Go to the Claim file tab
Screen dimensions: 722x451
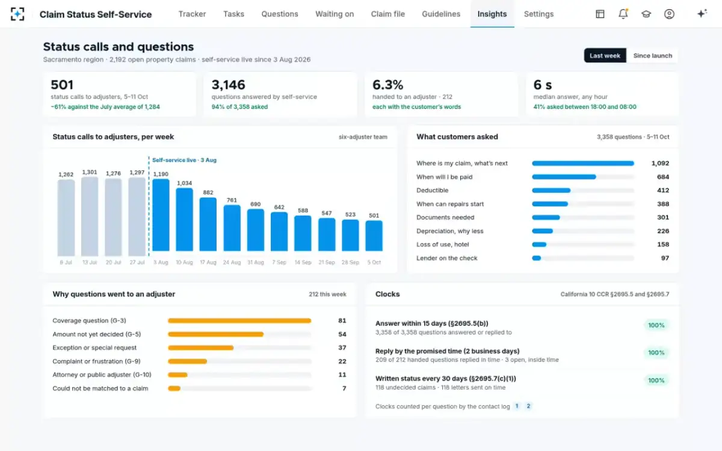[x=388, y=14]
